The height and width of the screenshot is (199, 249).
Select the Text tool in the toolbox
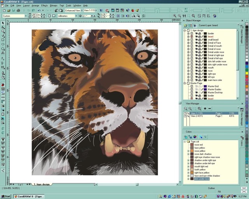click(x=3, y=53)
